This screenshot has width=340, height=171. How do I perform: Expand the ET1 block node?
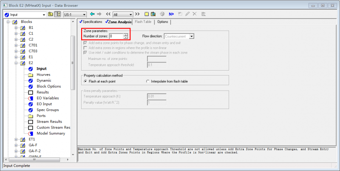pyautogui.click(x=16, y=140)
